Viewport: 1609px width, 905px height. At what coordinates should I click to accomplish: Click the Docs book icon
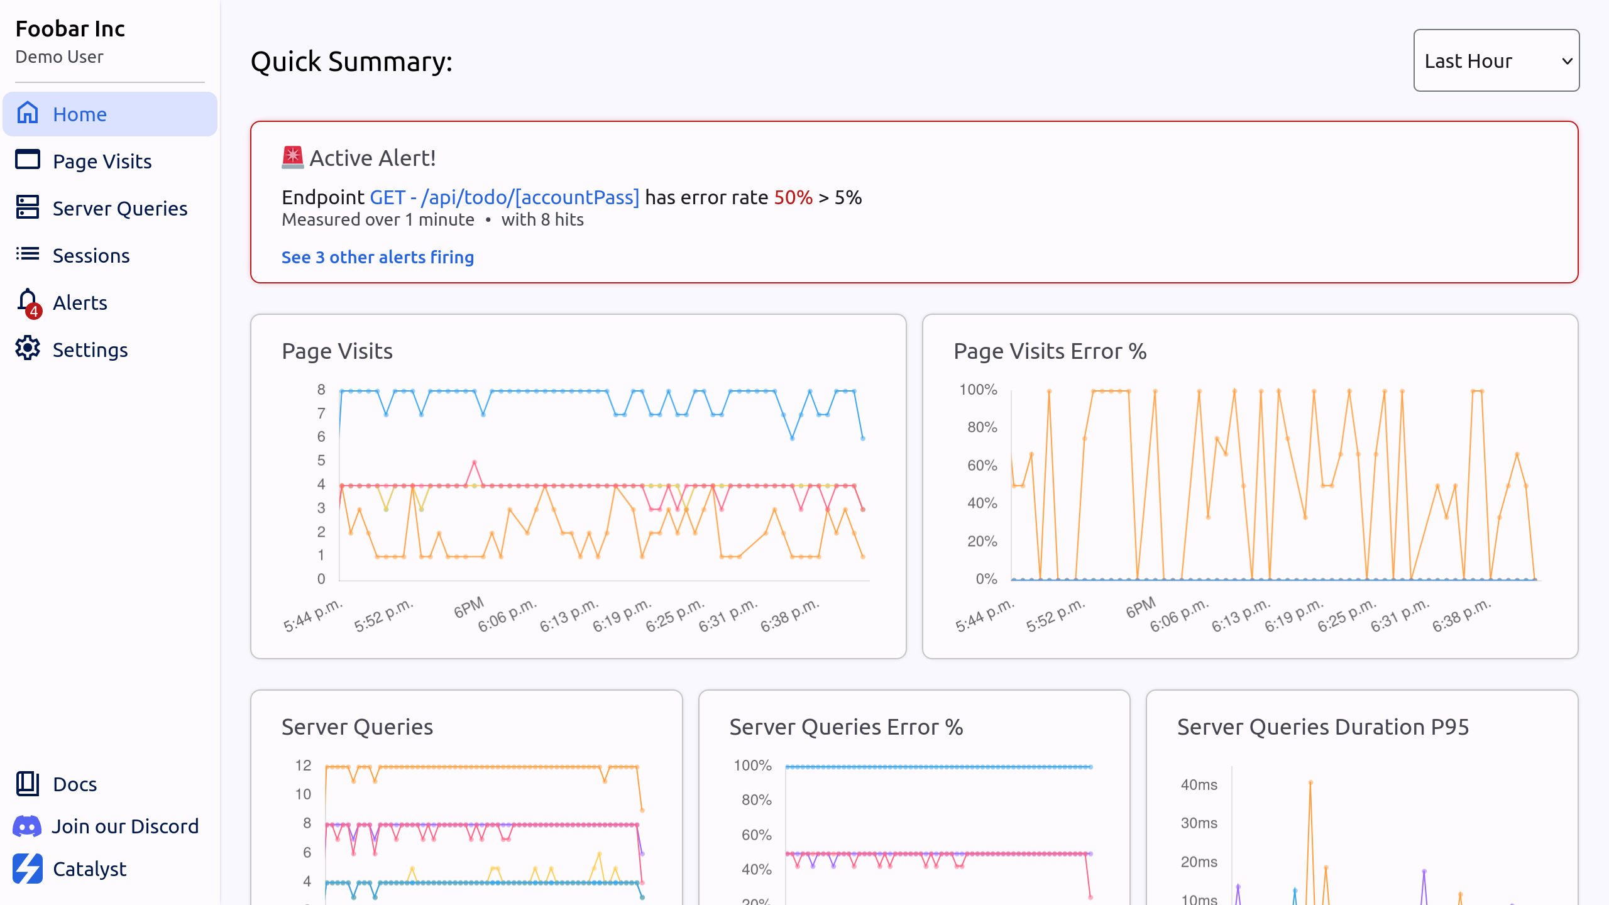click(x=28, y=784)
